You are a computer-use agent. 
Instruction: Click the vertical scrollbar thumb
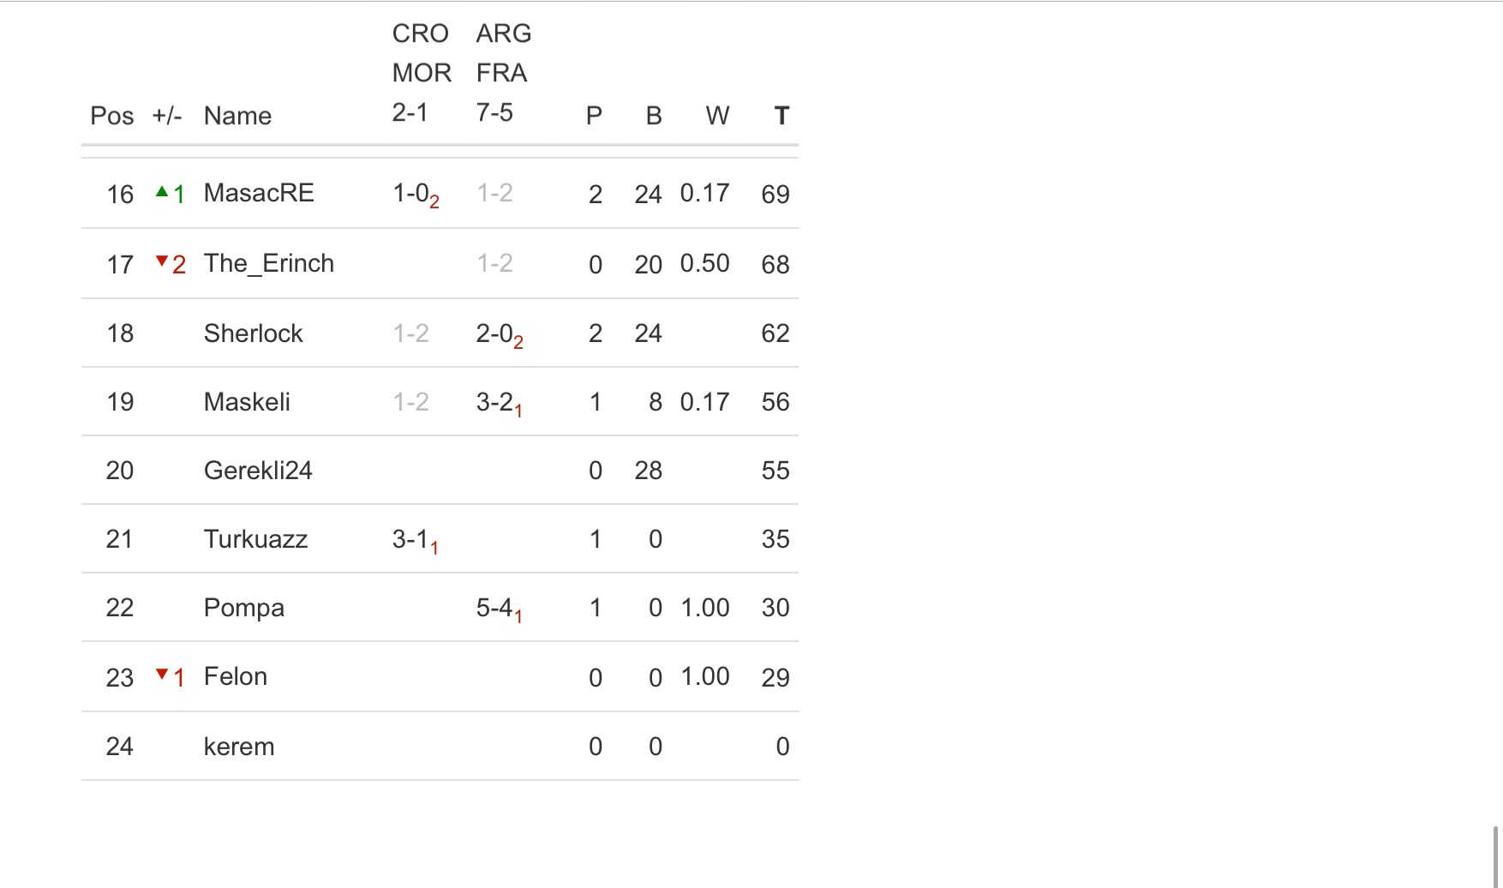pos(1496,856)
